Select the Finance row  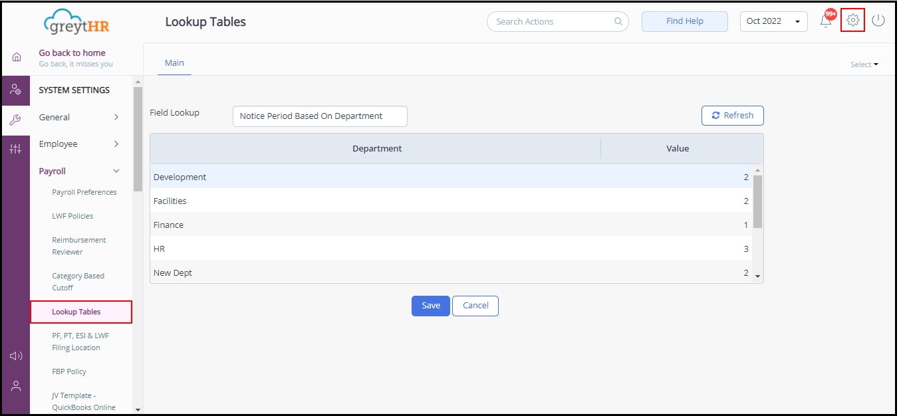pyautogui.click(x=451, y=225)
